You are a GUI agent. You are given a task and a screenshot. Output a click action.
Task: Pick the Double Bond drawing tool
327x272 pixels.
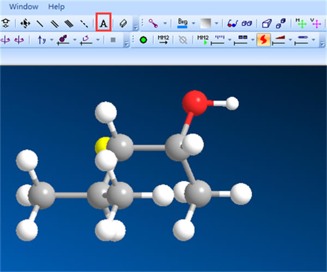(55, 23)
